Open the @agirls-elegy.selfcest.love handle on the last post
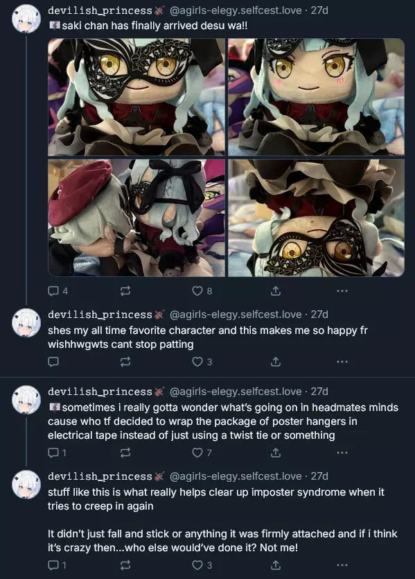The width and height of the screenshot is (415, 579). [x=236, y=476]
